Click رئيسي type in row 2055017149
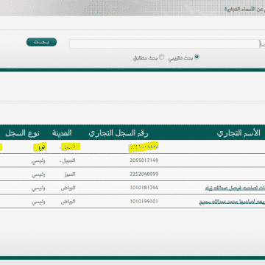The image size is (265, 265). pyautogui.click(x=39, y=161)
